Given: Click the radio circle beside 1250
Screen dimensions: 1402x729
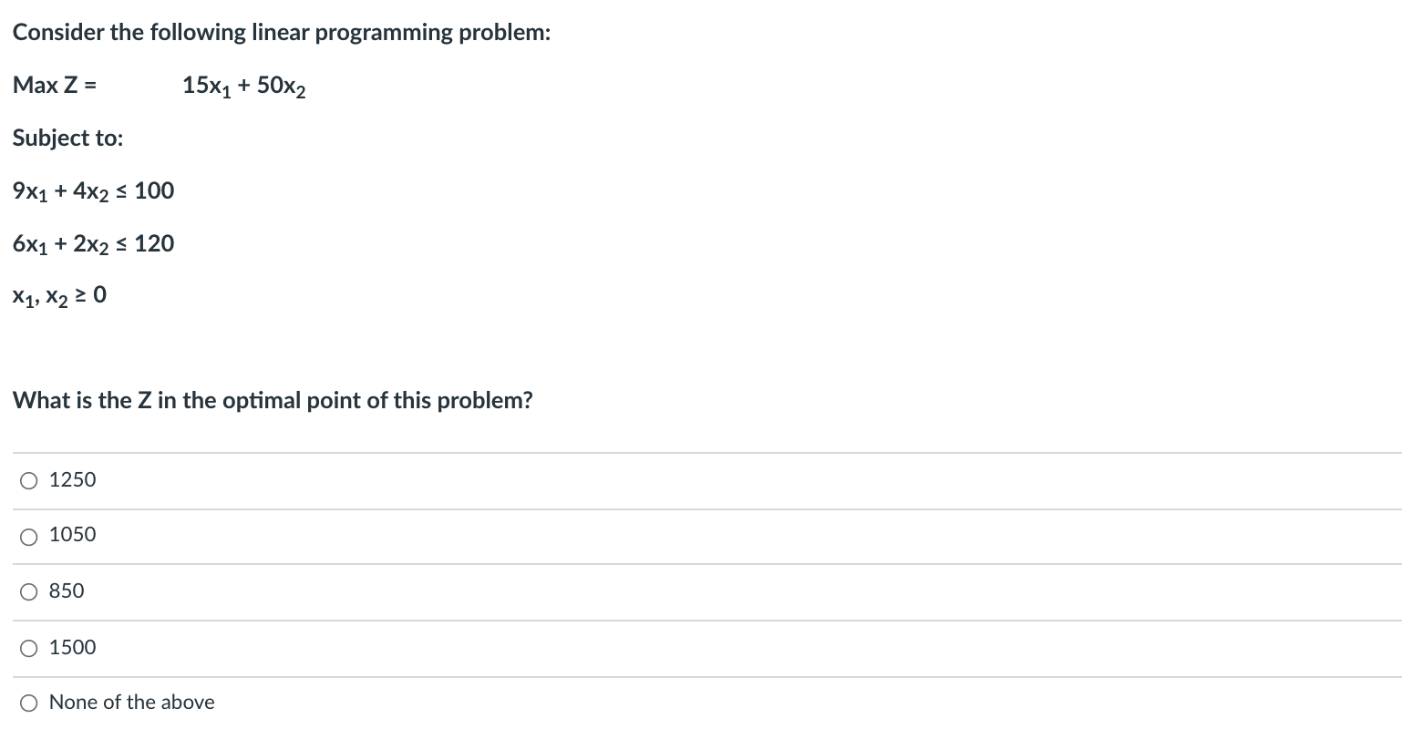Looking at the screenshot, I should tap(28, 480).
